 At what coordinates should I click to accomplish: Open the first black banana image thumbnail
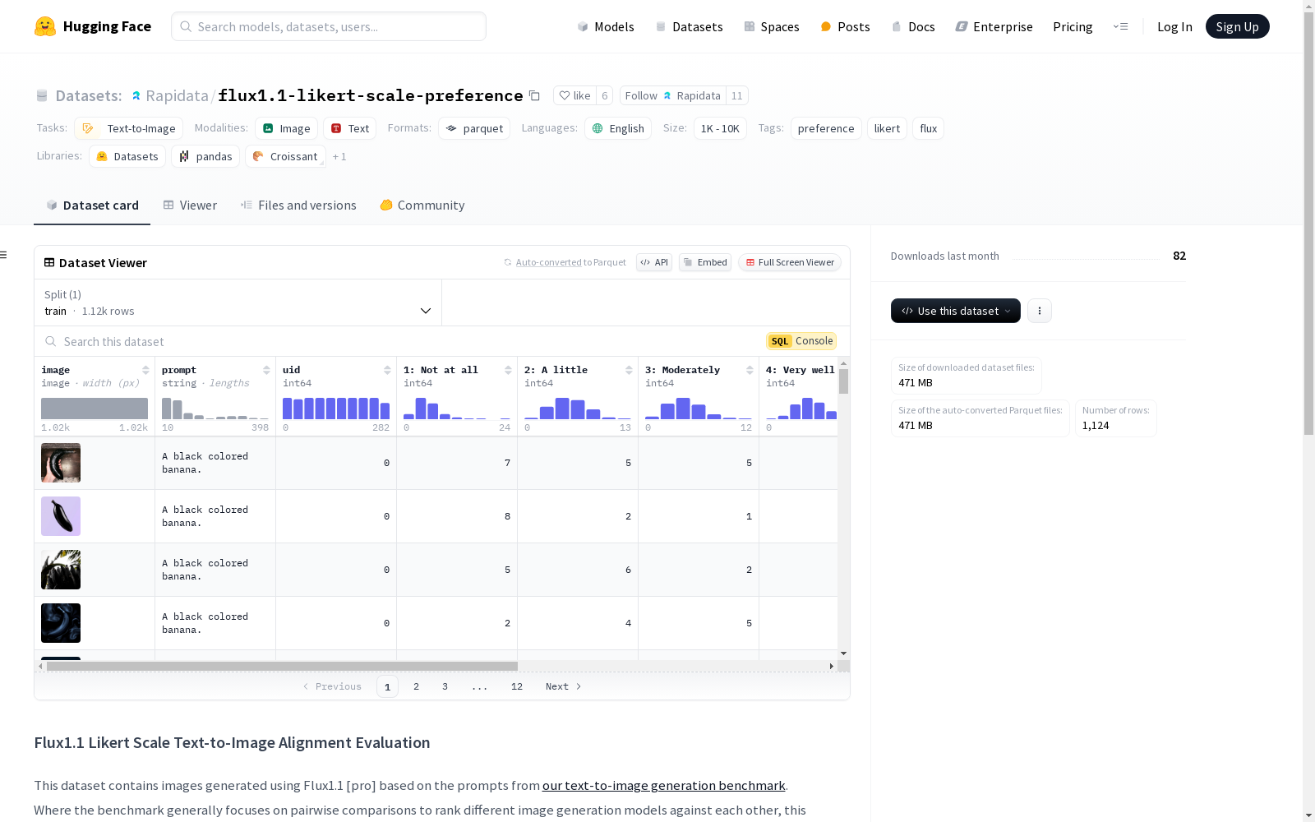61,463
